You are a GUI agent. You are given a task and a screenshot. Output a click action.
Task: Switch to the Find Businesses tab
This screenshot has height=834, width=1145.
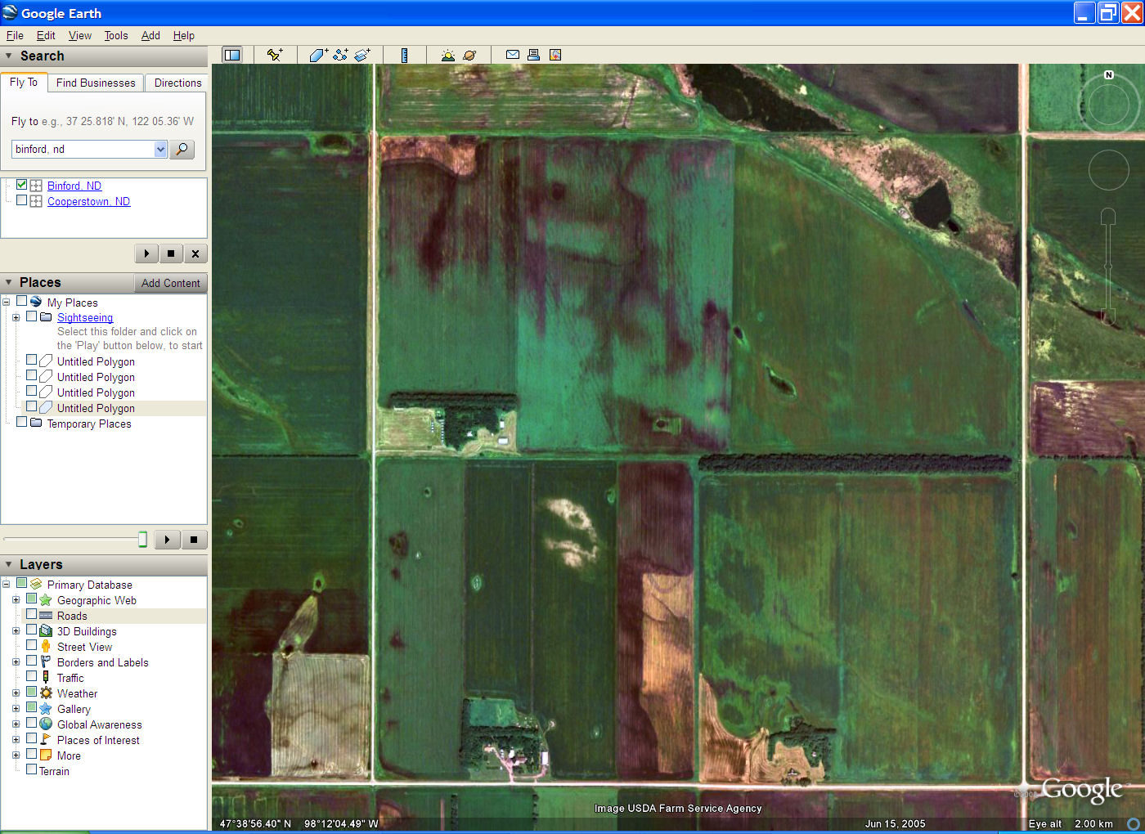coord(96,83)
